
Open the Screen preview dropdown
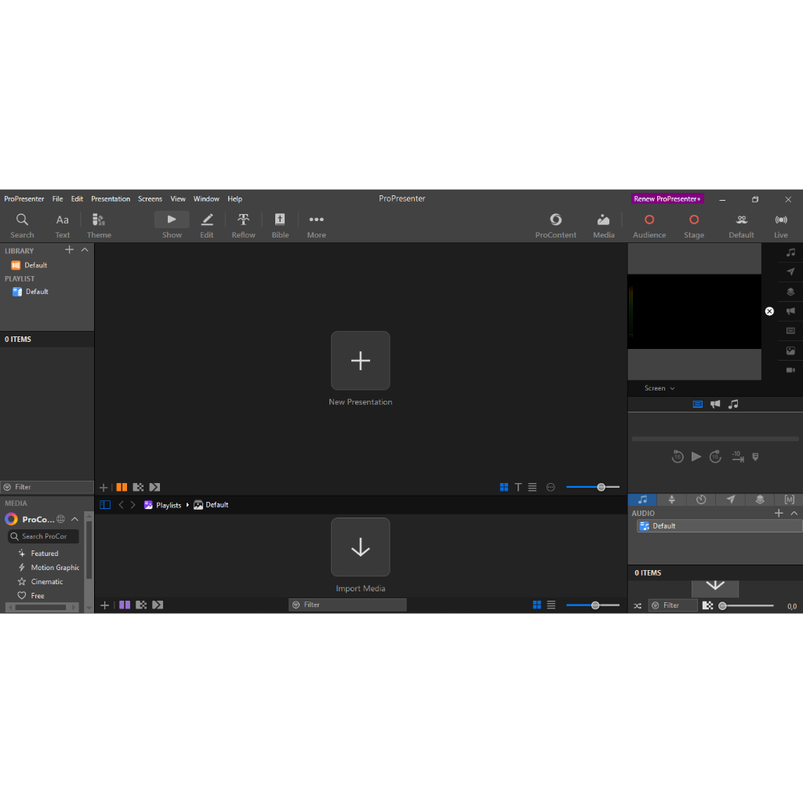[x=659, y=388]
